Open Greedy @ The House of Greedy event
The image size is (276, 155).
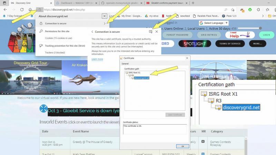click(92, 142)
